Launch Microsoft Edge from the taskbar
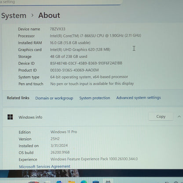Viewport: 183px width, 183px height. [84, 182]
